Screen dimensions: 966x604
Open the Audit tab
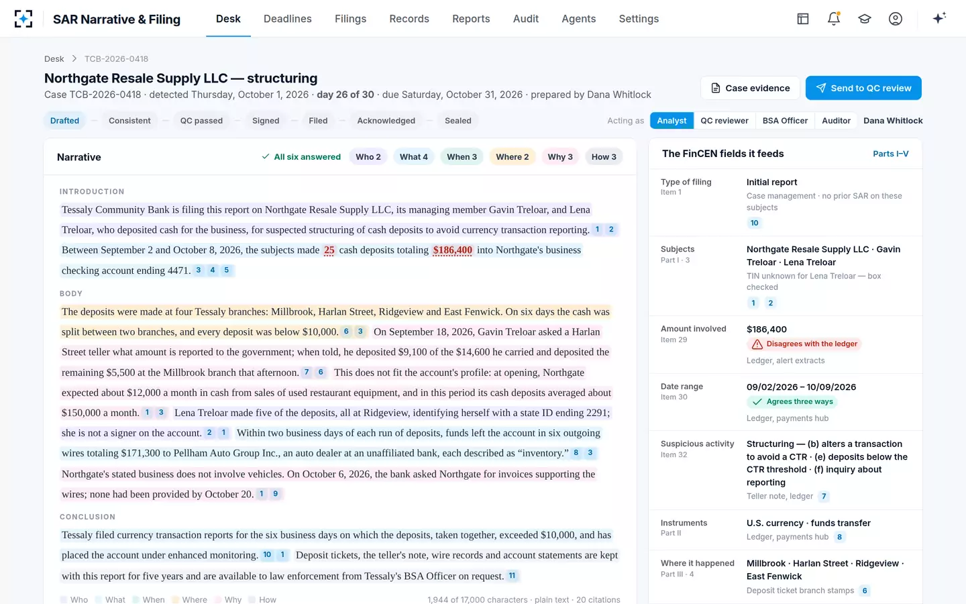(x=526, y=19)
